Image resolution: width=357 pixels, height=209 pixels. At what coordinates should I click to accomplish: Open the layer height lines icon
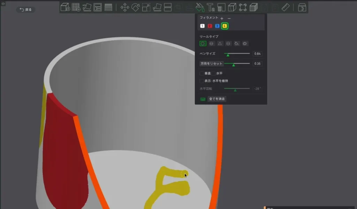pos(108,7)
